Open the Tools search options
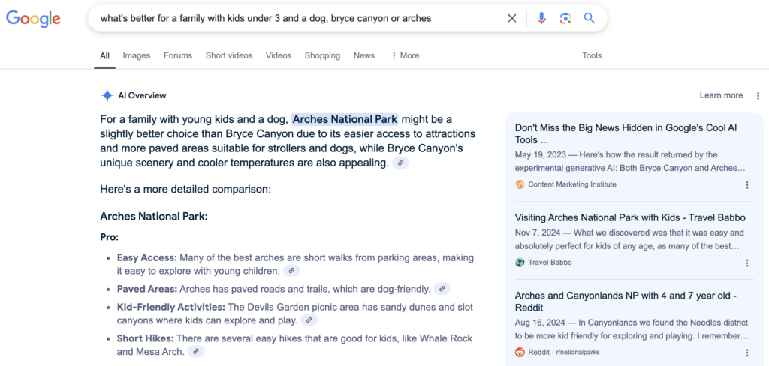Screen dimensions: 769x366 click(592, 55)
